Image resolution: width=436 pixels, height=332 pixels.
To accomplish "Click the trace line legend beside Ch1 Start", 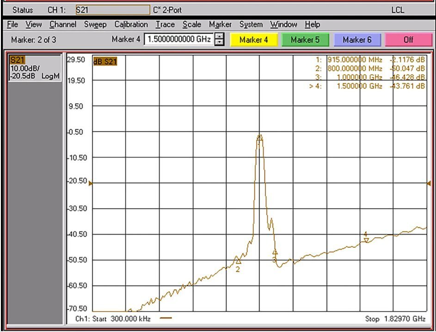I will (x=166, y=318).
